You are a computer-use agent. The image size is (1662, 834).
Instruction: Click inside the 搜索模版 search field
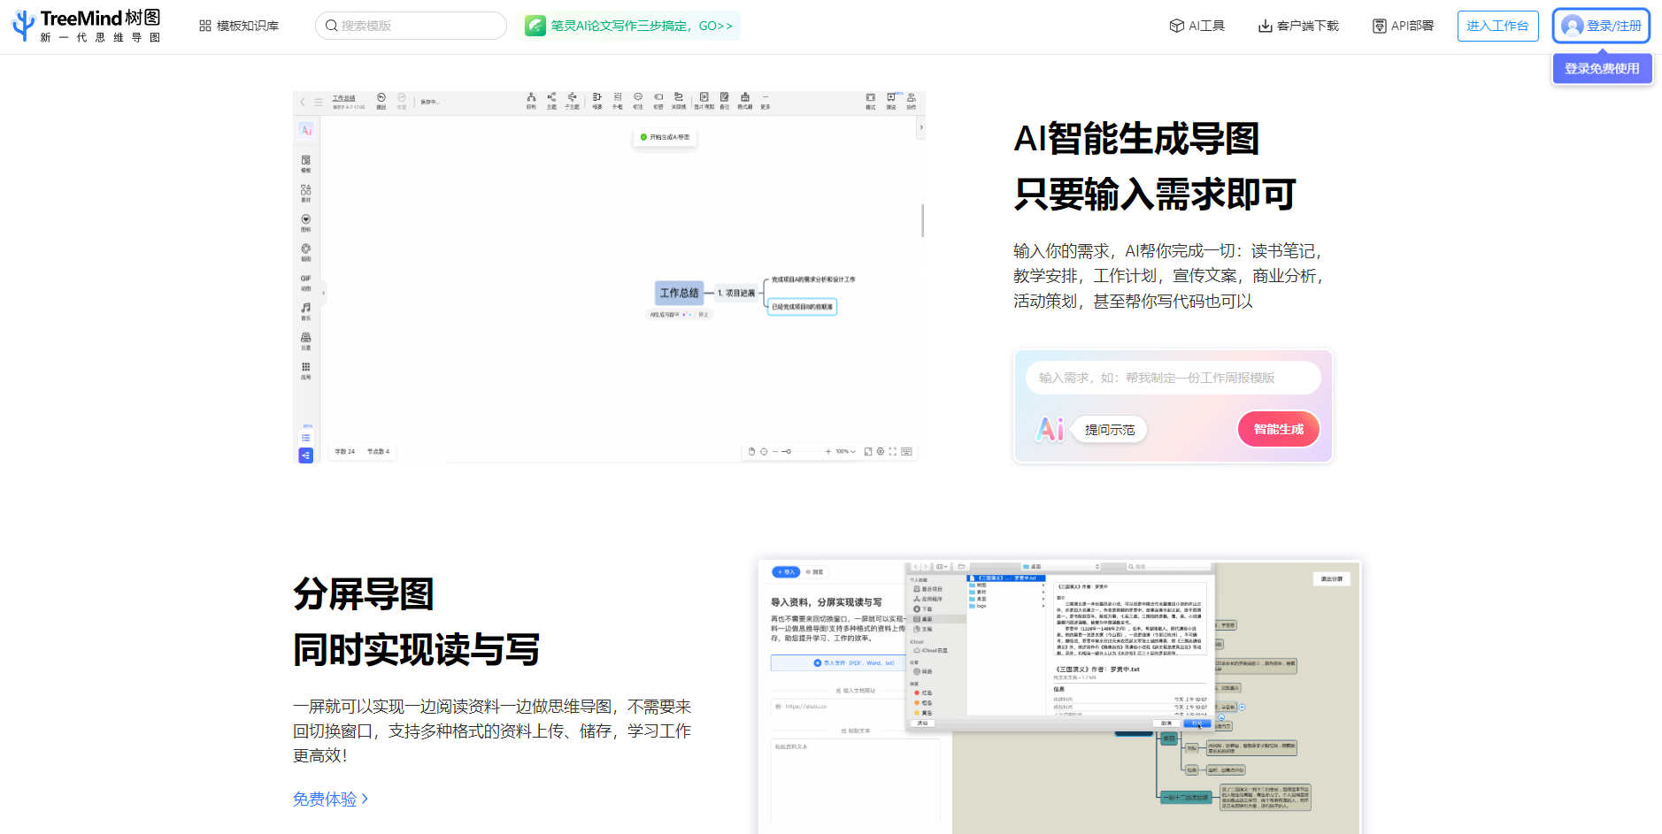[411, 26]
